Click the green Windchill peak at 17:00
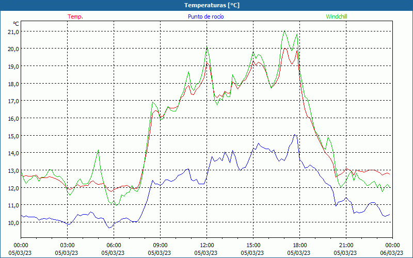 pos(284,31)
